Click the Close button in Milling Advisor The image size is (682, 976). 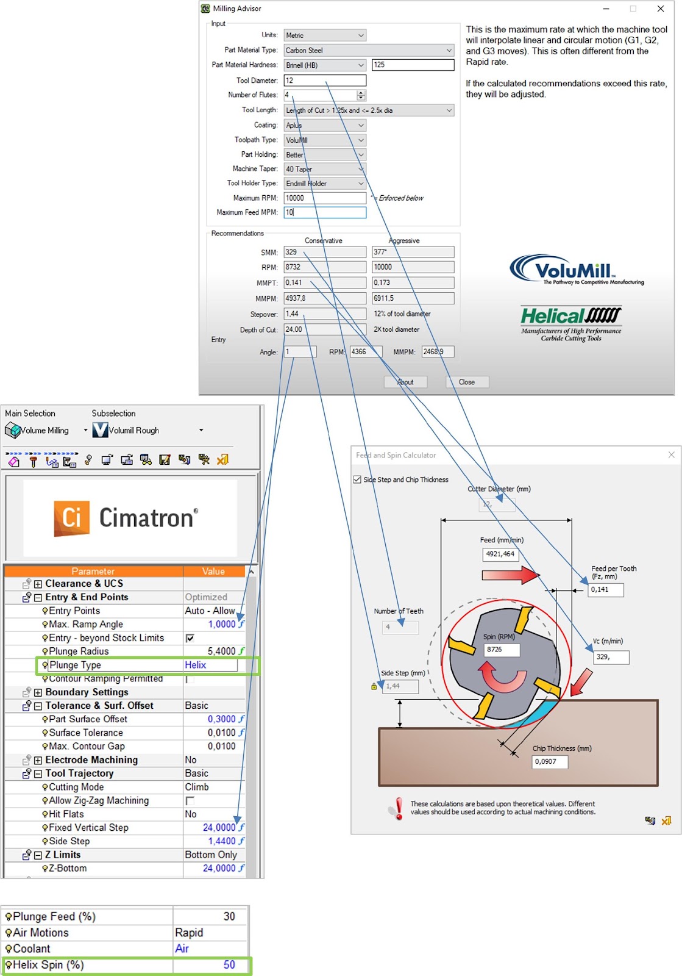point(467,382)
